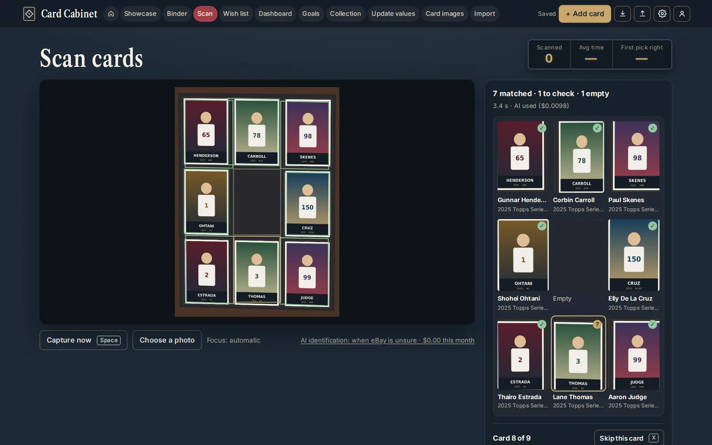712x445 pixels.
Task: Click the upload arrow icon
Action: 642,14
